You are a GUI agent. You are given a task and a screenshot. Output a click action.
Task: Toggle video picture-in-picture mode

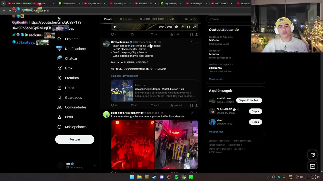[x=188, y=27]
